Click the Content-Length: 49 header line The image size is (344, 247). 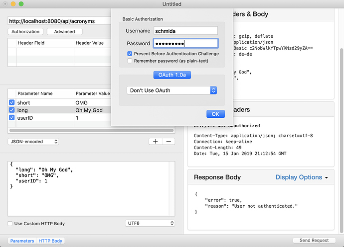point(217,148)
